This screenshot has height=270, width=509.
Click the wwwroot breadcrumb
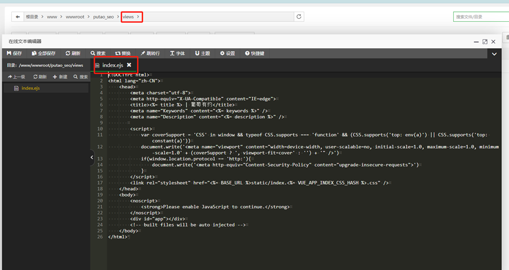point(75,17)
